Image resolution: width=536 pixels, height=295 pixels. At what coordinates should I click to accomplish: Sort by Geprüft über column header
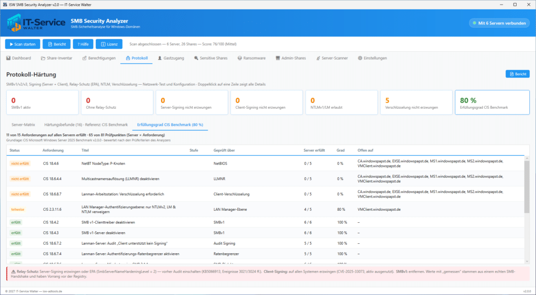(x=224, y=150)
